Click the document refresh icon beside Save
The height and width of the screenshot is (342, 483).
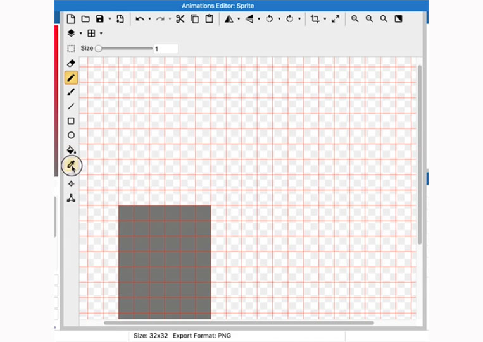[120, 19]
